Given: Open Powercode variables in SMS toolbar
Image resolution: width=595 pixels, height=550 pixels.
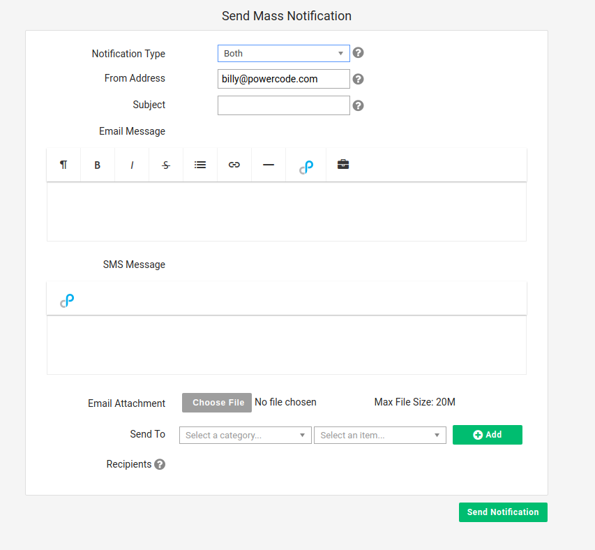Looking at the screenshot, I should [67, 301].
